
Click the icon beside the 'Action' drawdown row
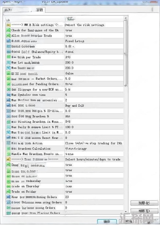coord(8,143)
